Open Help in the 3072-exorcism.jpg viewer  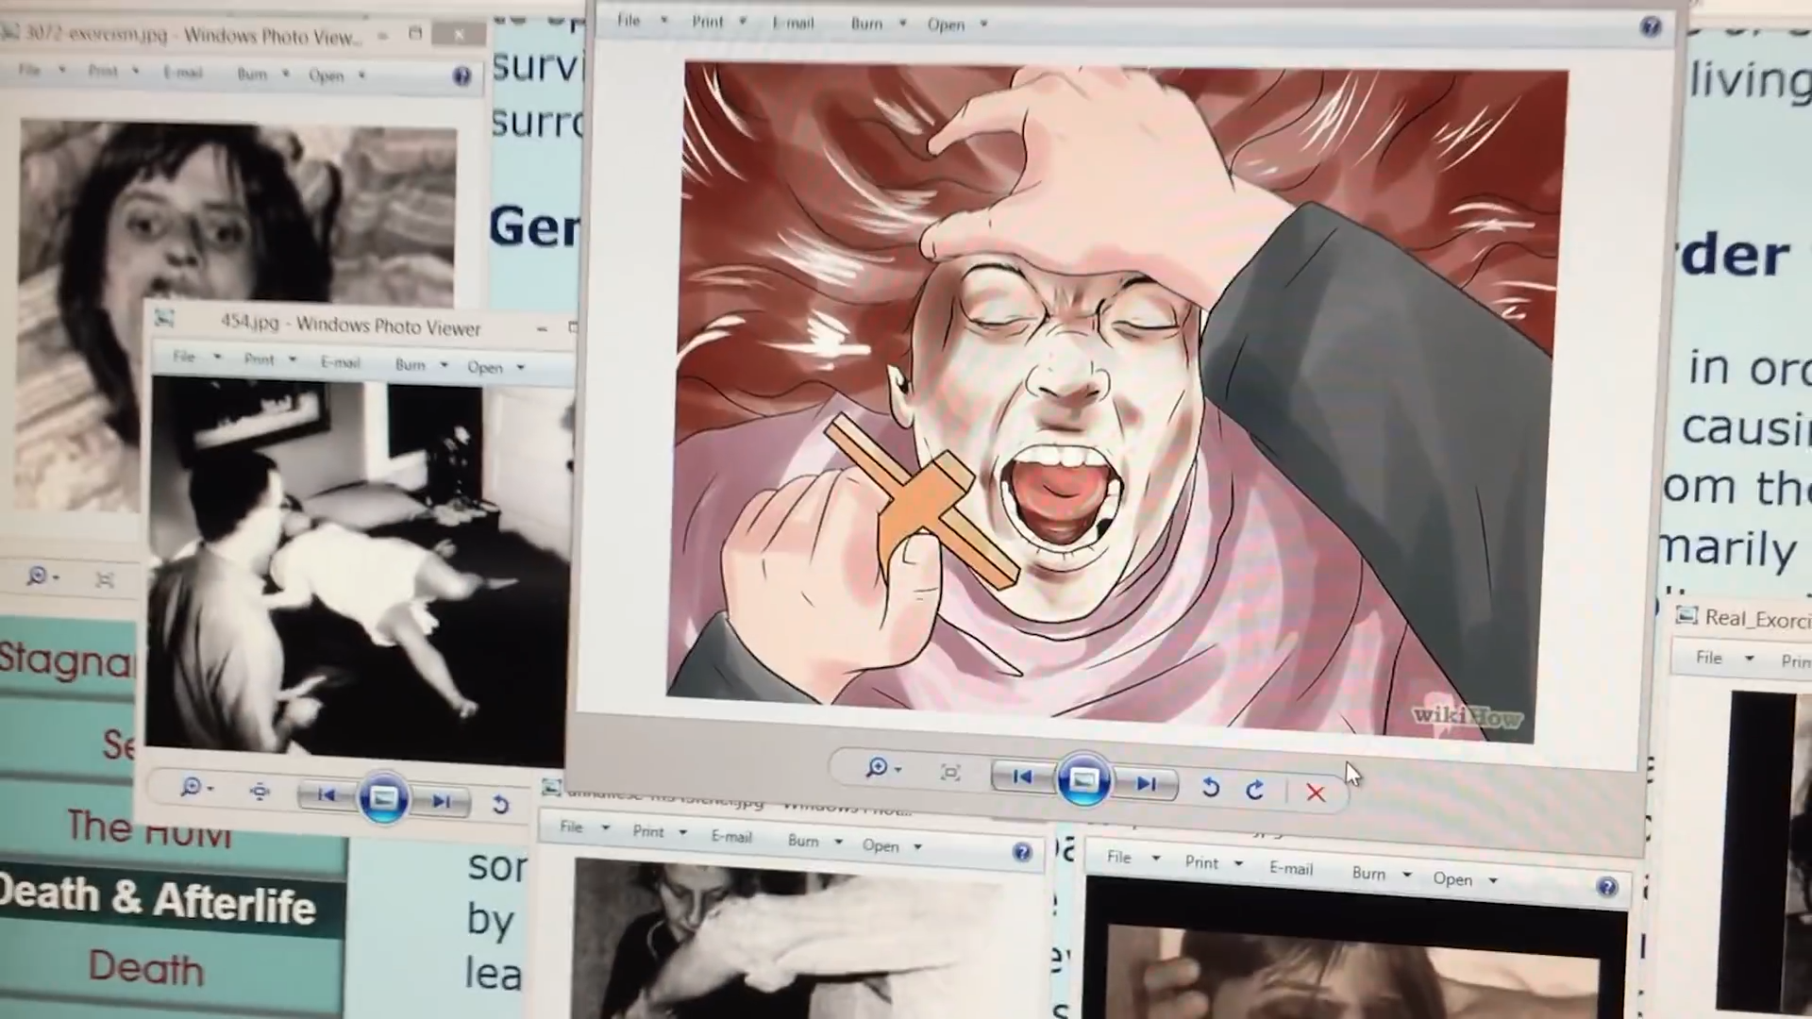(461, 76)
